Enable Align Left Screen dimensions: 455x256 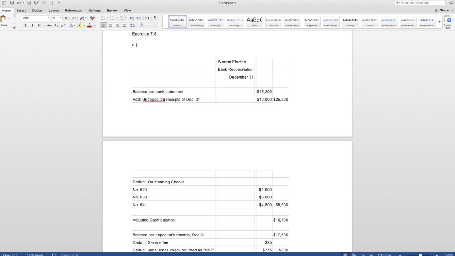tap(103, 26)
